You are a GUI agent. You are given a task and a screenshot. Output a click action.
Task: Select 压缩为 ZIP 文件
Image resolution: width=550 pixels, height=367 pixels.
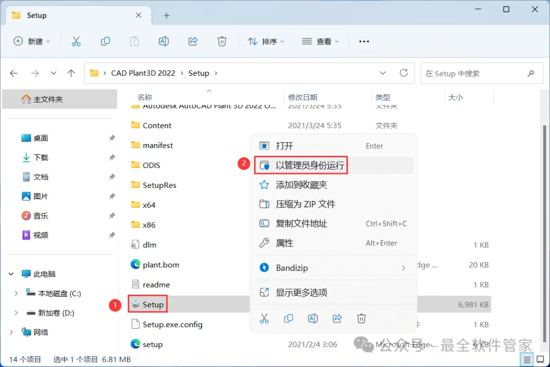(333, 204)
